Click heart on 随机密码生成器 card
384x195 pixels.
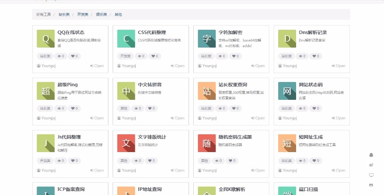pos(232,161)
